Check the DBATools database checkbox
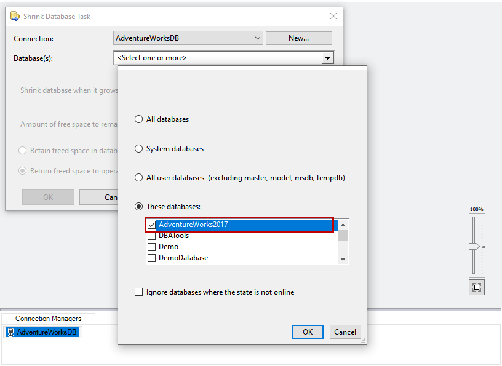The width and height of the screenshot is (502, 366). [x=152, y=236]
